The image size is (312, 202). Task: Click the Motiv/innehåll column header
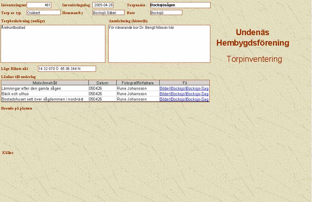pos(45,83)
